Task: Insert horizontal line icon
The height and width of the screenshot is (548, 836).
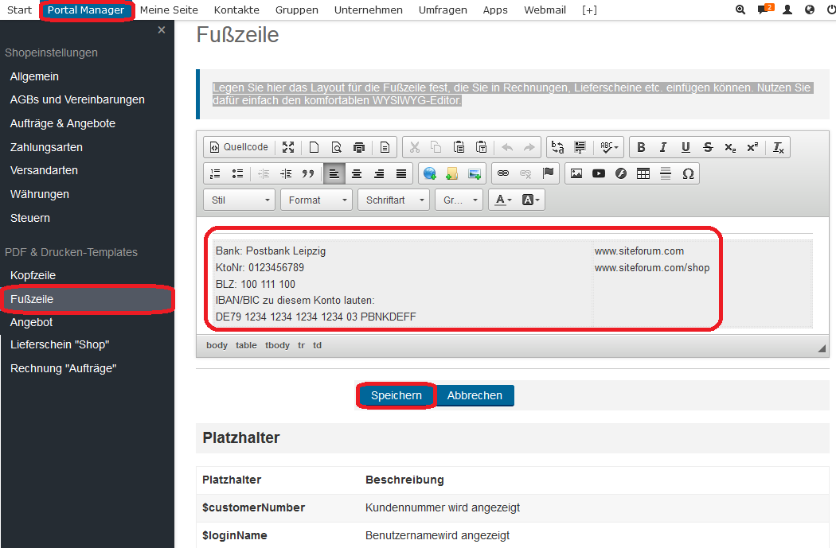Action: [666, 173]
